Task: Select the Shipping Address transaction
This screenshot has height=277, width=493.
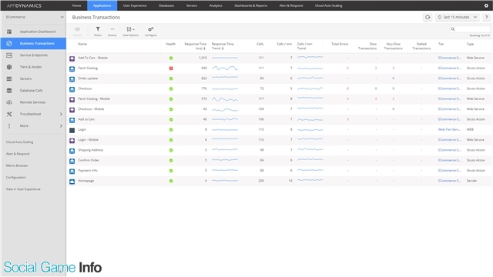Action: tap(279, 150)
